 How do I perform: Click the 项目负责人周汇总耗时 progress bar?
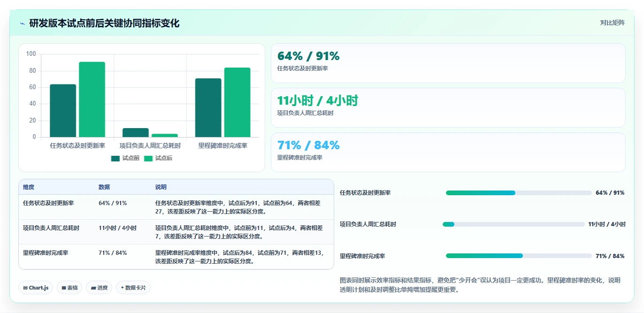514,224
